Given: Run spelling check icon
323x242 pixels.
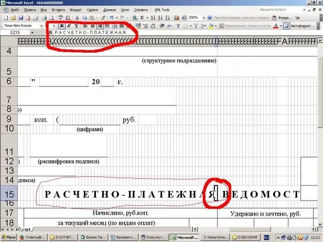Looking at the screenshot, I should click(60, 18).
